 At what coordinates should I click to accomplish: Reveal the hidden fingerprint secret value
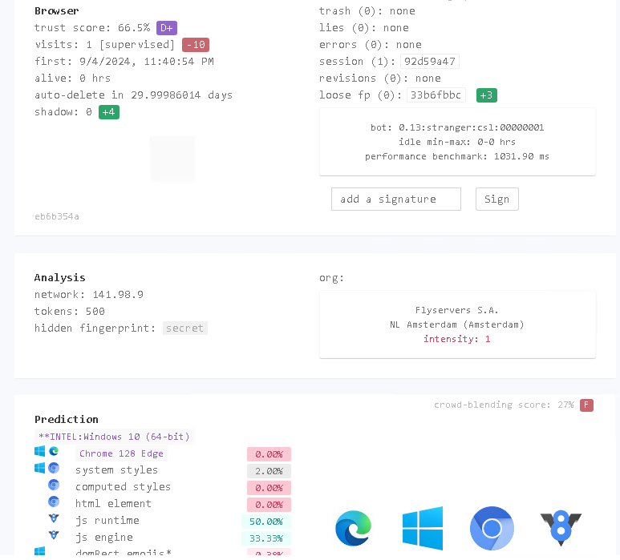[x=184, y=328]
